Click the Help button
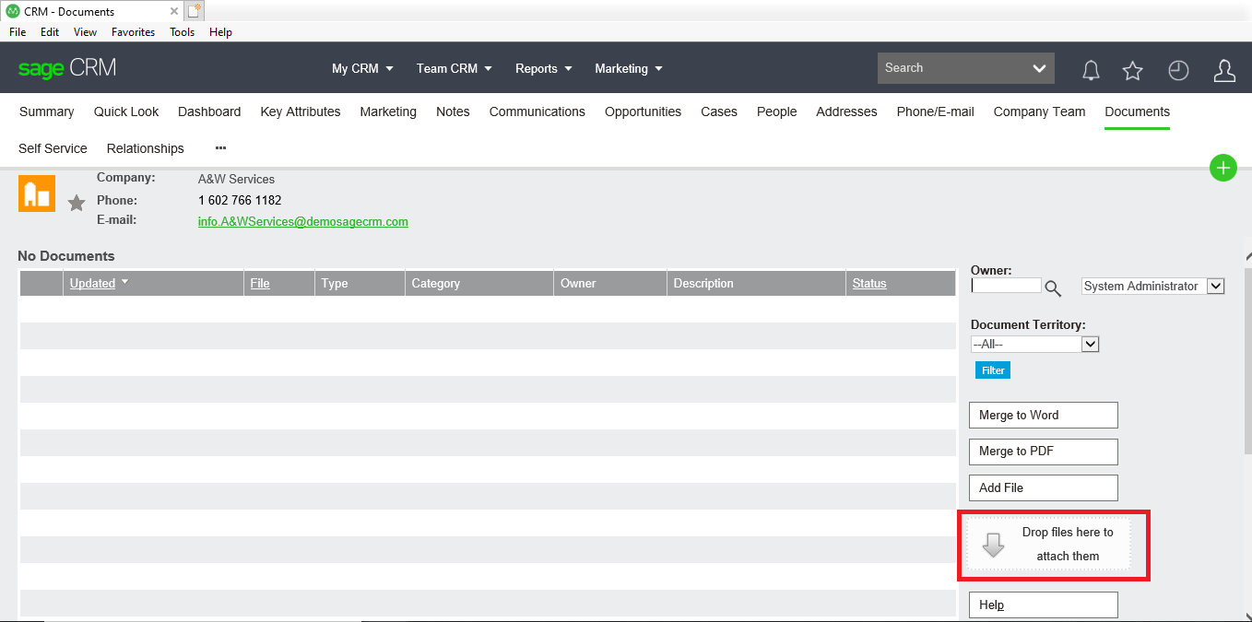The width and height of the screenshot is (1252, 622). (x=1043, y=605)
